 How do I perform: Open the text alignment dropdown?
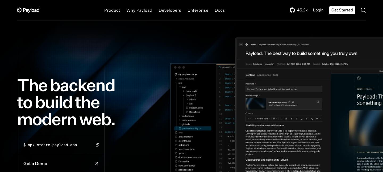click(x=275, y=119)
